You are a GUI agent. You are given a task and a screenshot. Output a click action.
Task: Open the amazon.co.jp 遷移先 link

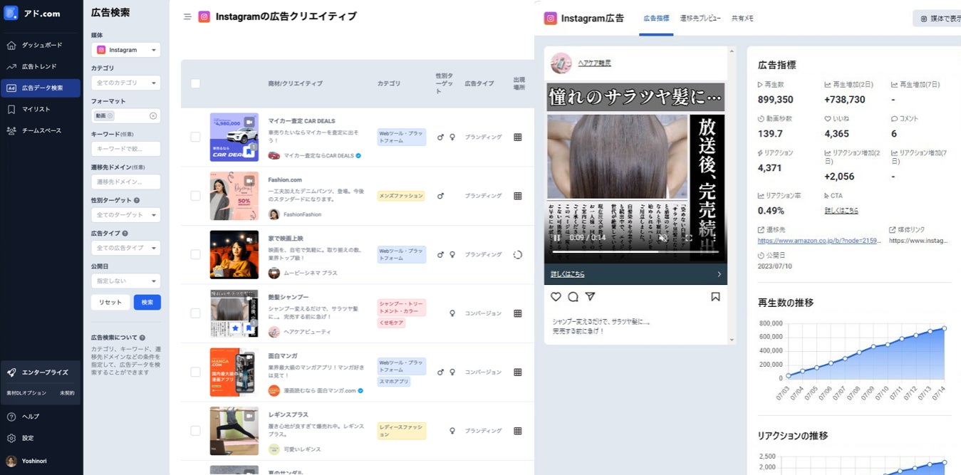(x=820, y=241)
